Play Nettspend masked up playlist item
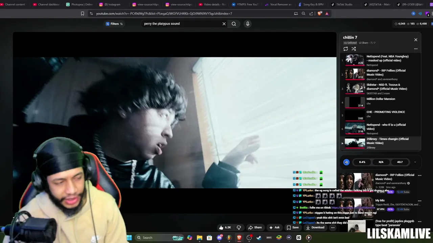 381,60
